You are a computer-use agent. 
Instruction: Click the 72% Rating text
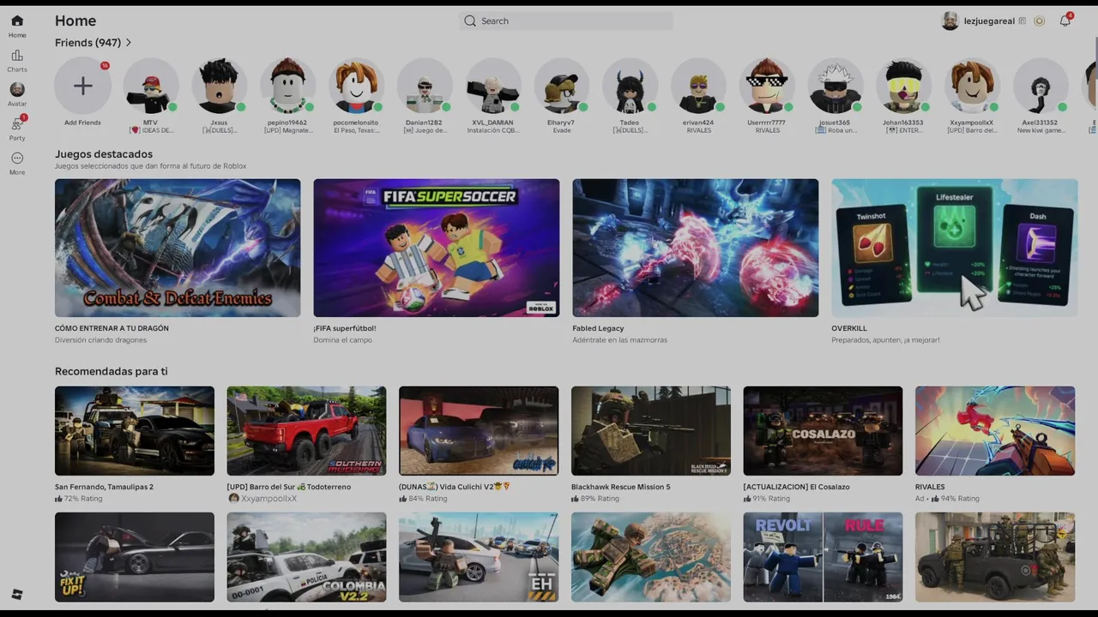(83, 499)
